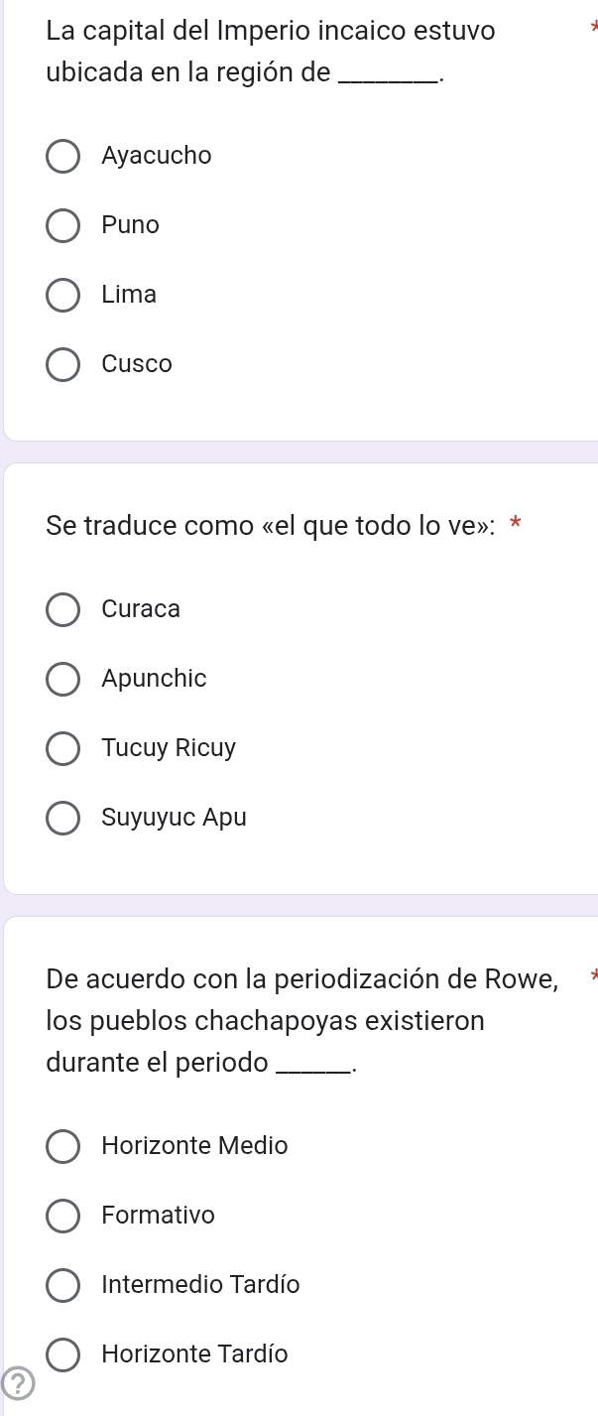Viewport: 598px width, 1416px height.
Task: Choose the Formativo option
Action: click(x=62, y=1216)
